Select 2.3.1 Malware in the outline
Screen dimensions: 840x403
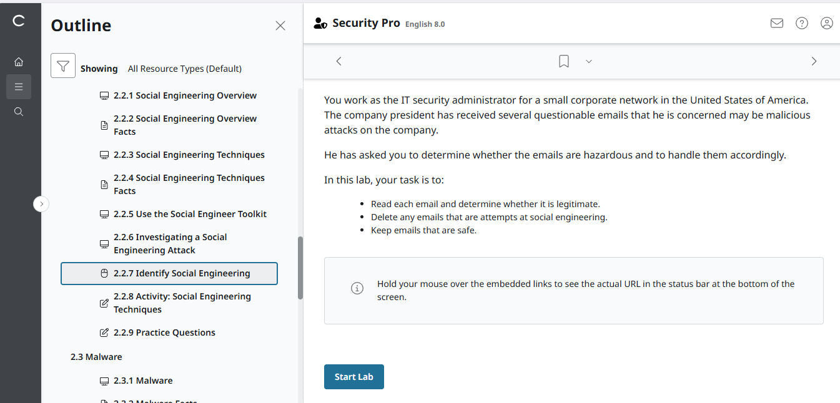(x=144, y=380)
